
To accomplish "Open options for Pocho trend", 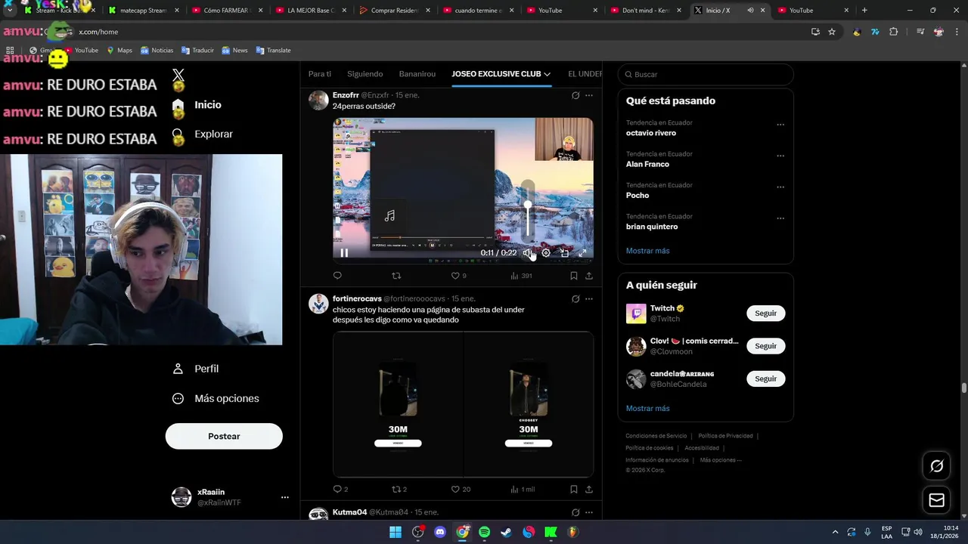I will pyautogui.click(x=780, y=187).
